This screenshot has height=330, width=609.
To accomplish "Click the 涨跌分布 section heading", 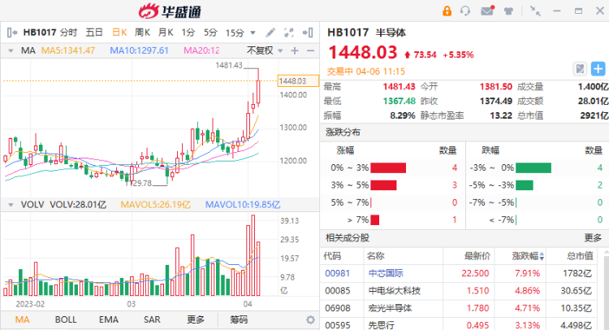I will click(x=343, y=132).
